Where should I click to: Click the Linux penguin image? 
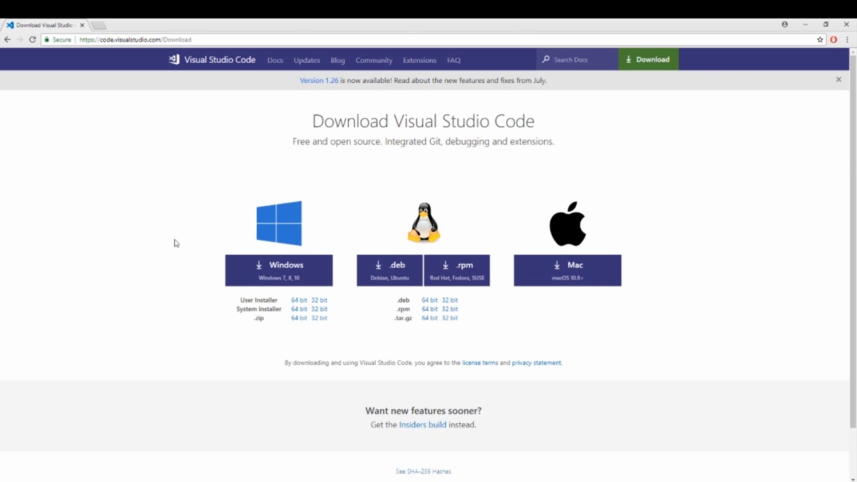pos(424,223)
